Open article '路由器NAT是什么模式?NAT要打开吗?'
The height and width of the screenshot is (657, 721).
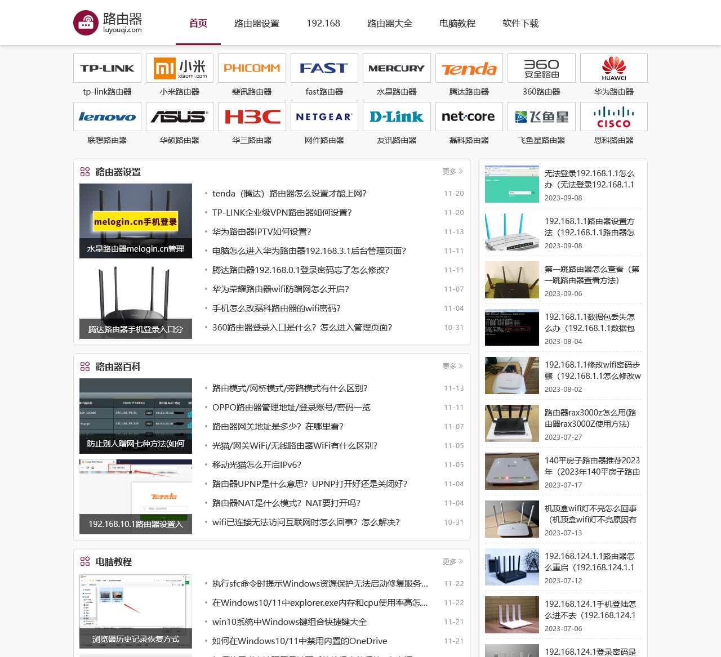(286, 503)
